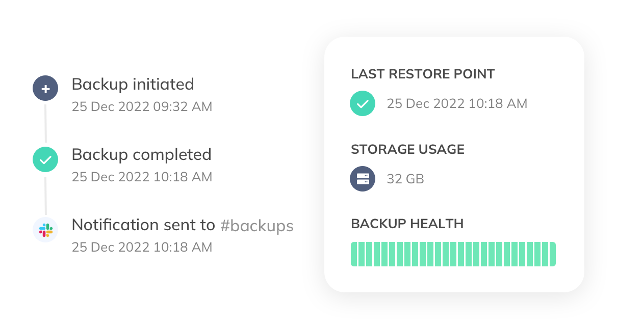Screen dimensions: 617x328
Task: Click the Storage Usage heading
Action: 407,149
